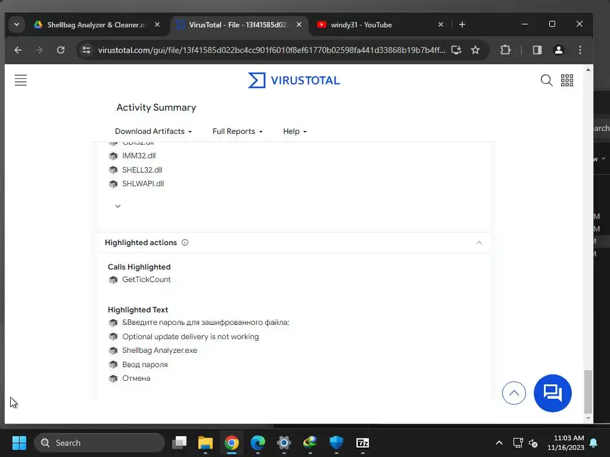This screenshot has width=610, height=457.
Task: Switch to the windy31 YouTube tab
Action: (379, 25)
